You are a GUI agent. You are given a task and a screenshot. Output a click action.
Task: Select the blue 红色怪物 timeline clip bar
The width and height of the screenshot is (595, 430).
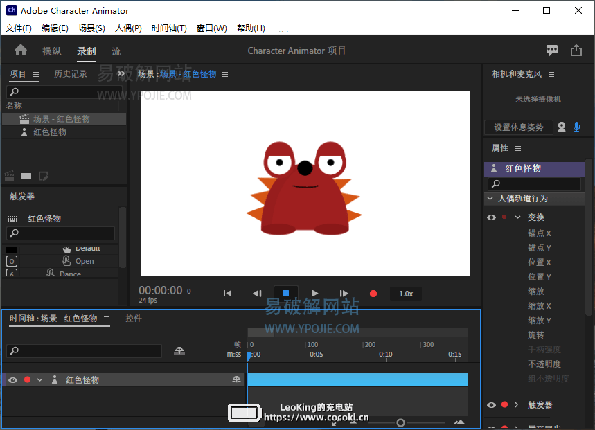point(358,379)
